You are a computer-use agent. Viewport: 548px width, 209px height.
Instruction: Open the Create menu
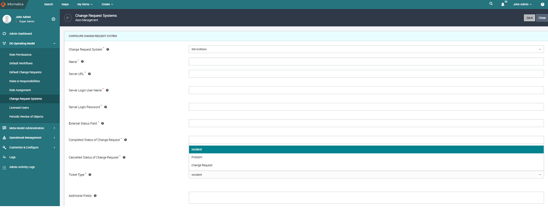[x=107, y=4]
